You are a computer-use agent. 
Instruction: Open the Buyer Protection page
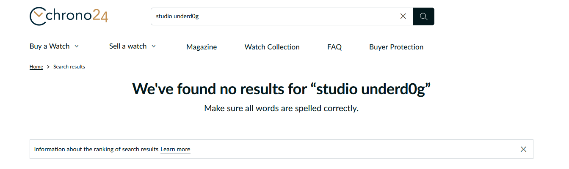click(x=396, y=47)
